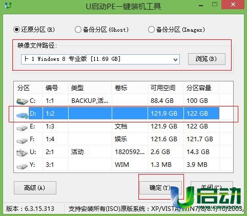Click the E: drive icon
Screen dimensions: 247x216
coord(22,127)
